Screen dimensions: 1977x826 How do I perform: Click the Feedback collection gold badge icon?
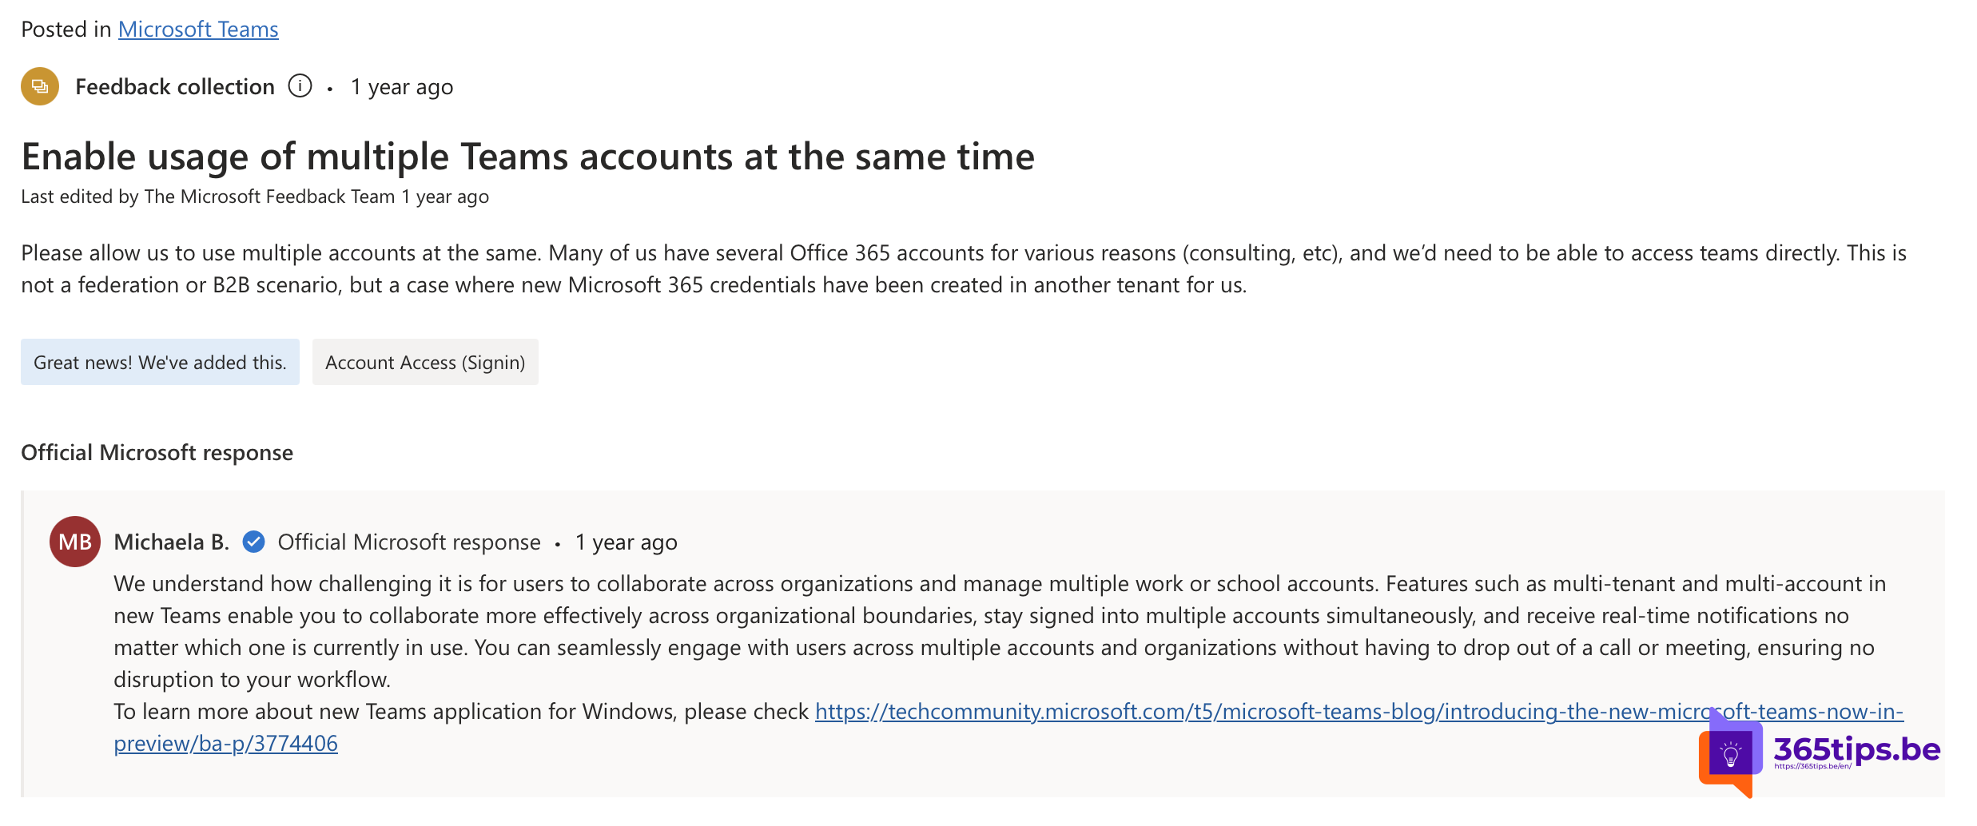(x=38, y=86)
